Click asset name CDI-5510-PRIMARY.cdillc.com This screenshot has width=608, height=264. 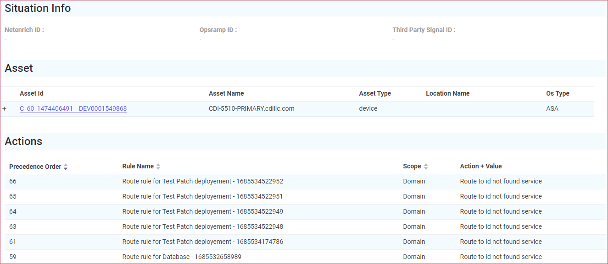251,109
